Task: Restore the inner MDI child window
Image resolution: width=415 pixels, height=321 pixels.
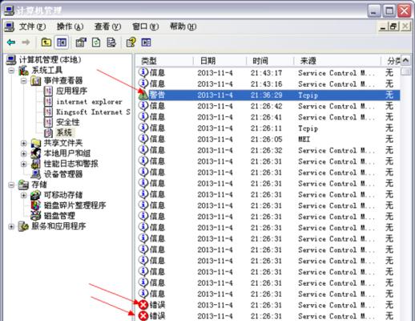Action: 393,26
